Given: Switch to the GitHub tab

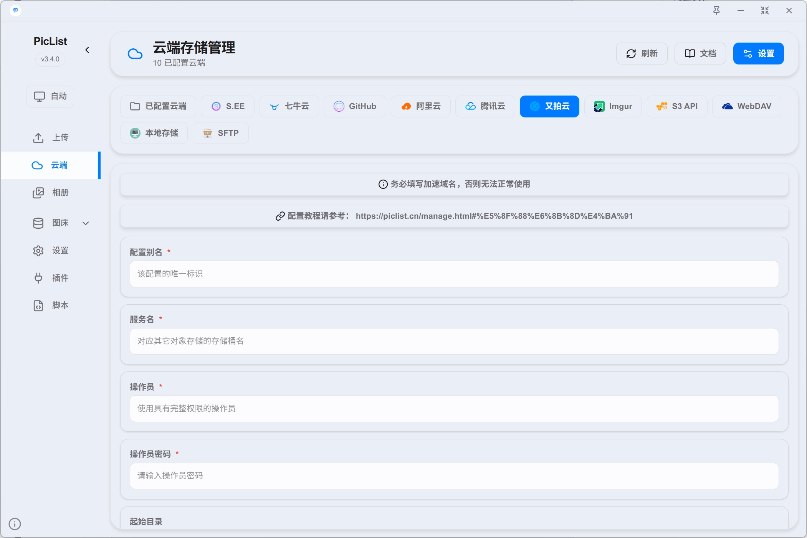Looking at the screenshot, I should 355,106.
